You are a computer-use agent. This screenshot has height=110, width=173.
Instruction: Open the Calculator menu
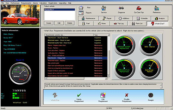pos(43,3)
